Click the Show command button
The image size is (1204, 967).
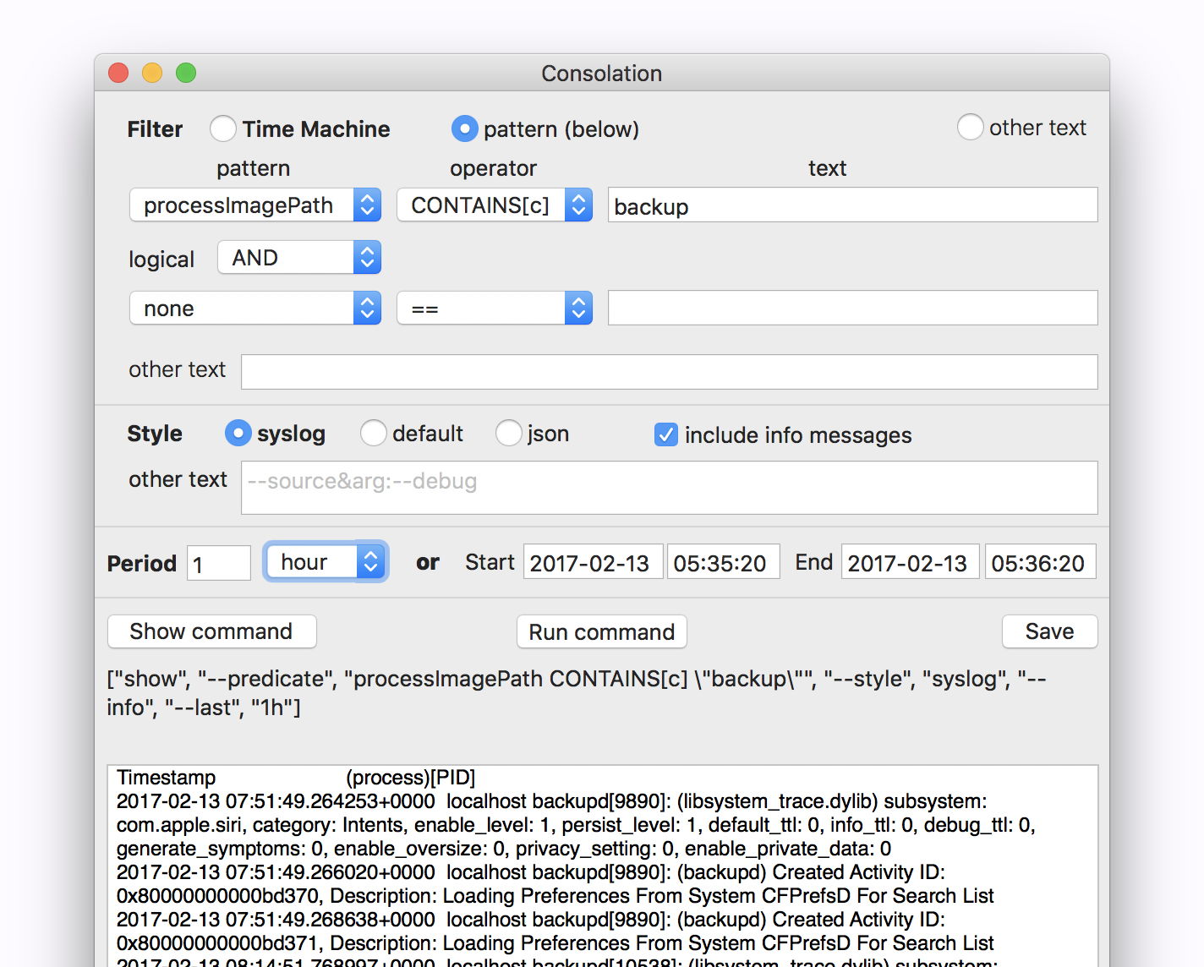(x=211, y=631)
